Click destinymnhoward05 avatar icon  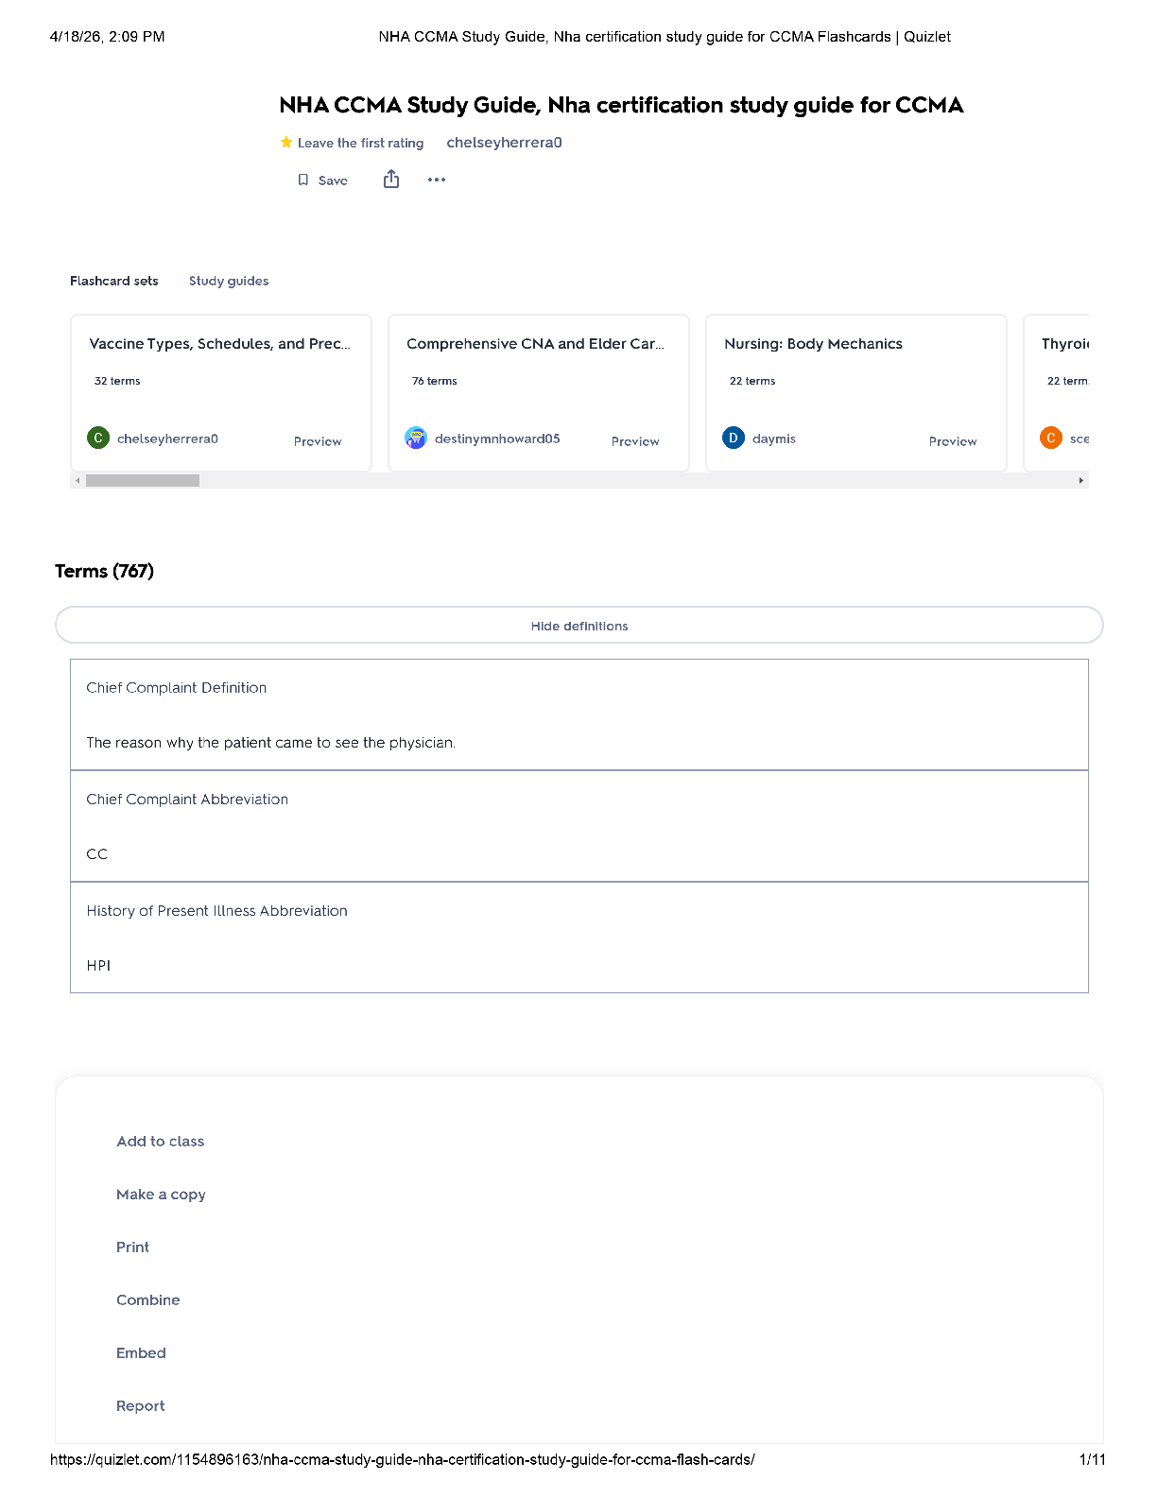[416, 438]
